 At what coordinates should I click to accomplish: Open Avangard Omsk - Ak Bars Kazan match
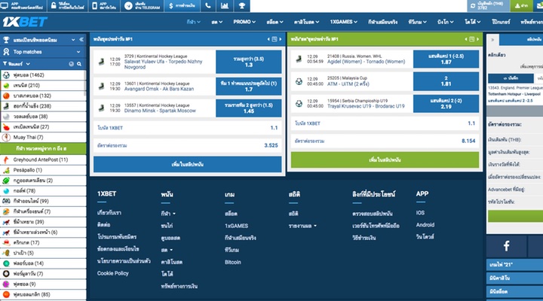pyautogui.click(x=159, y=89)
